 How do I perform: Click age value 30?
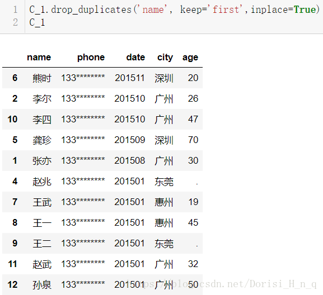[x=193, y=160]
